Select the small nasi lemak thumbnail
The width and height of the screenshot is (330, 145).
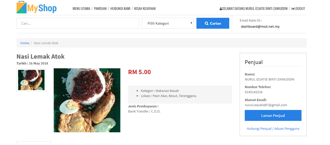pyautogui.click(x=31, y=80)
